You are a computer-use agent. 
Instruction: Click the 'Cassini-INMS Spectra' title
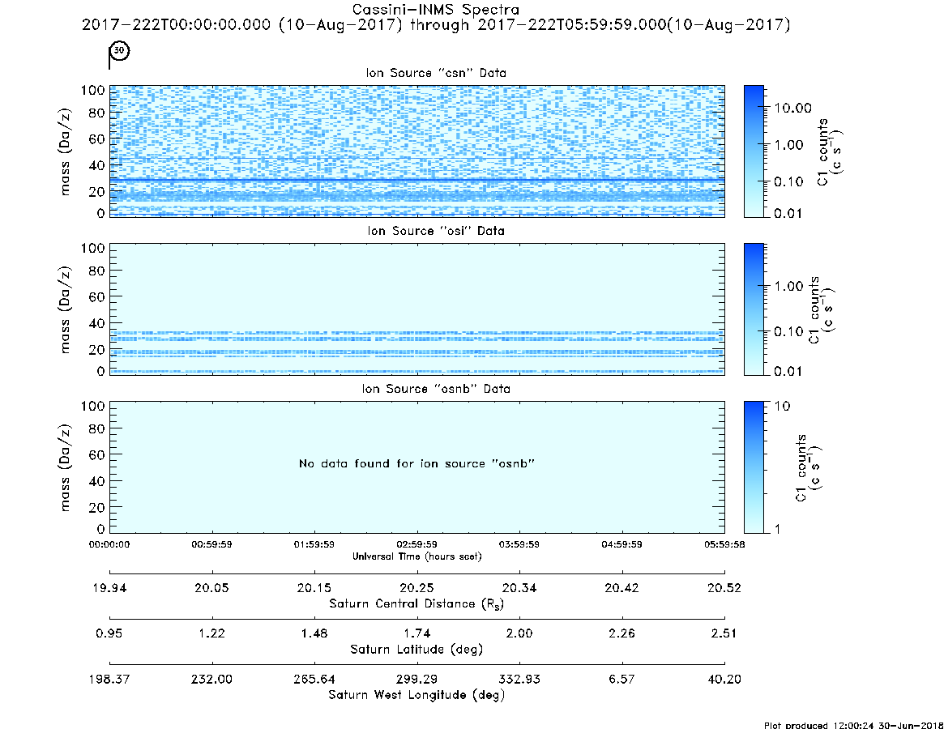click(x=435, y=10)
